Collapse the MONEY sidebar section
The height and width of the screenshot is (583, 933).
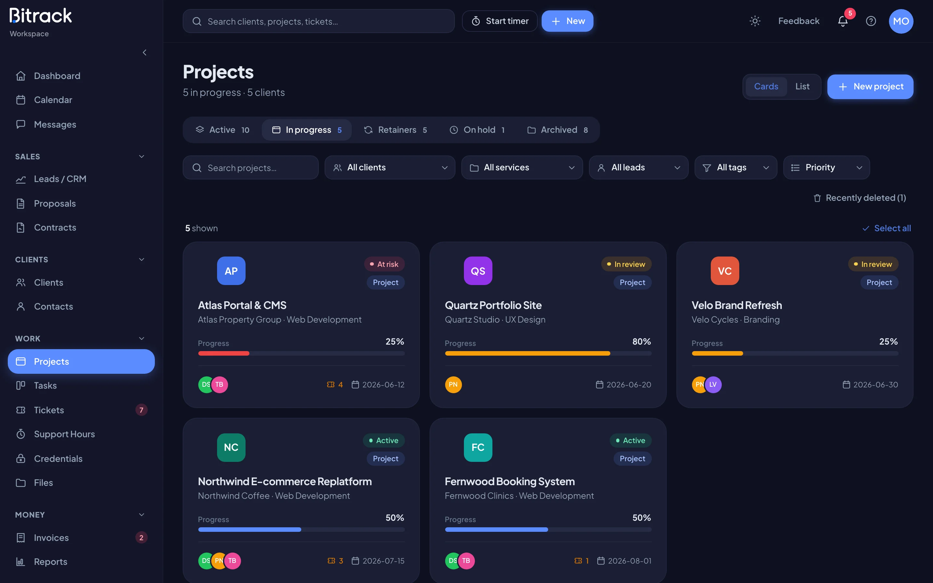pyautogui.click(x=142, y=514)
